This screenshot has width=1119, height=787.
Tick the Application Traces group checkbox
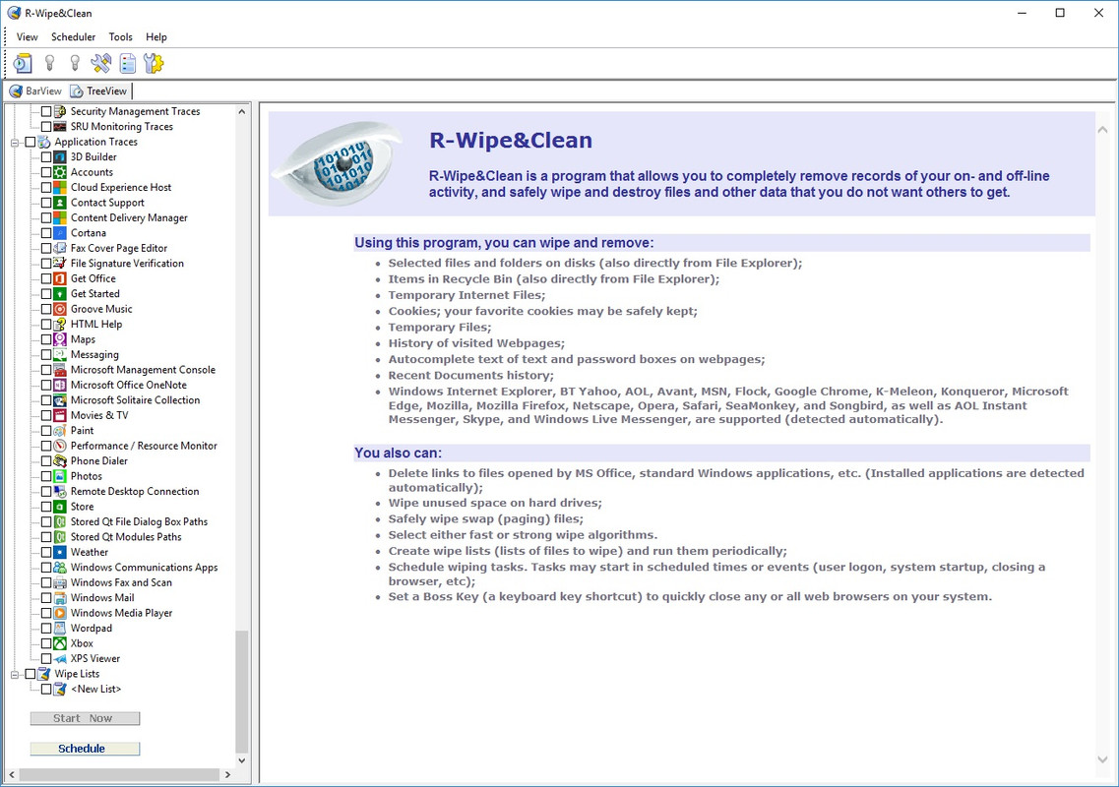[x=30, y=142]
